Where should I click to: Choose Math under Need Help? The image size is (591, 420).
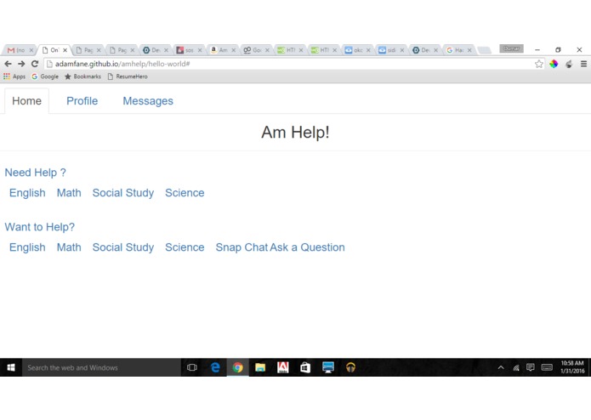click(x=69, y=193)
